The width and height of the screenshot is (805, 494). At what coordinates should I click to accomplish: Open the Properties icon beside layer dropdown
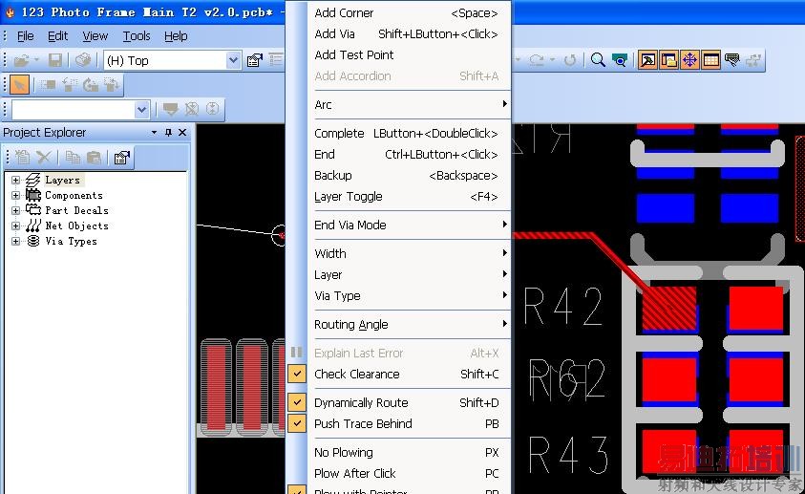coord(255,60)
